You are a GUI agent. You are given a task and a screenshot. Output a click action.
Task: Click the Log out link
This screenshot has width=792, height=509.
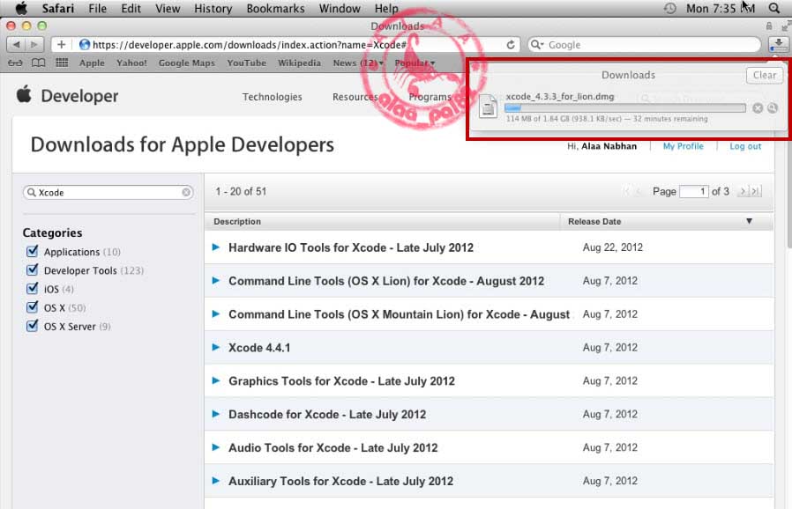[x=745, y=146]
